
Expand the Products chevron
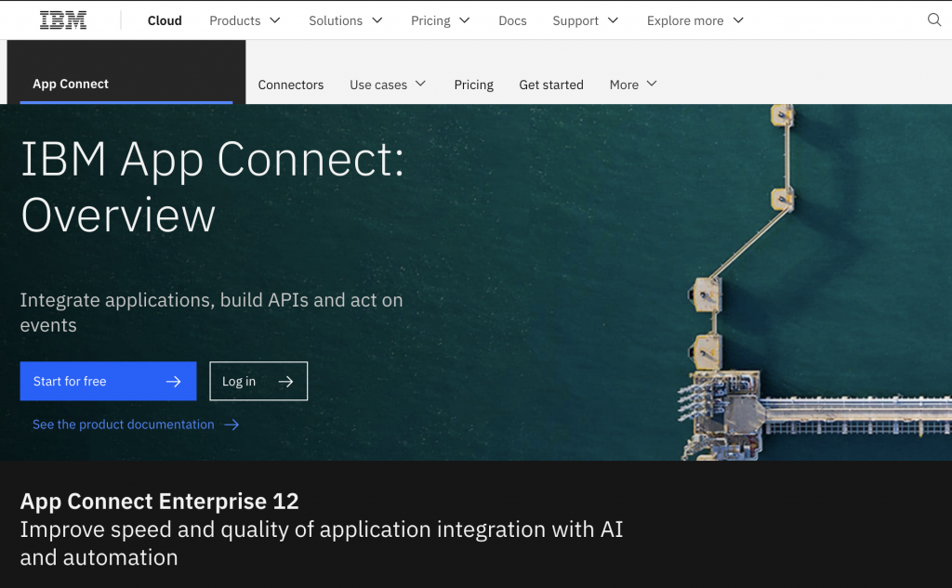click(x=275, y=20)
